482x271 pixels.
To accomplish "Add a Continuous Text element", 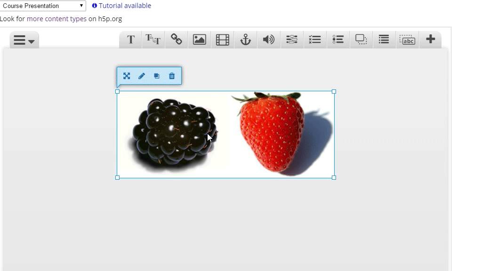I will (153, 40).
